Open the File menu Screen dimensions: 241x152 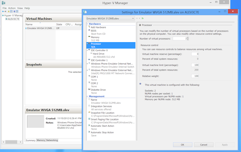point(4,8)
